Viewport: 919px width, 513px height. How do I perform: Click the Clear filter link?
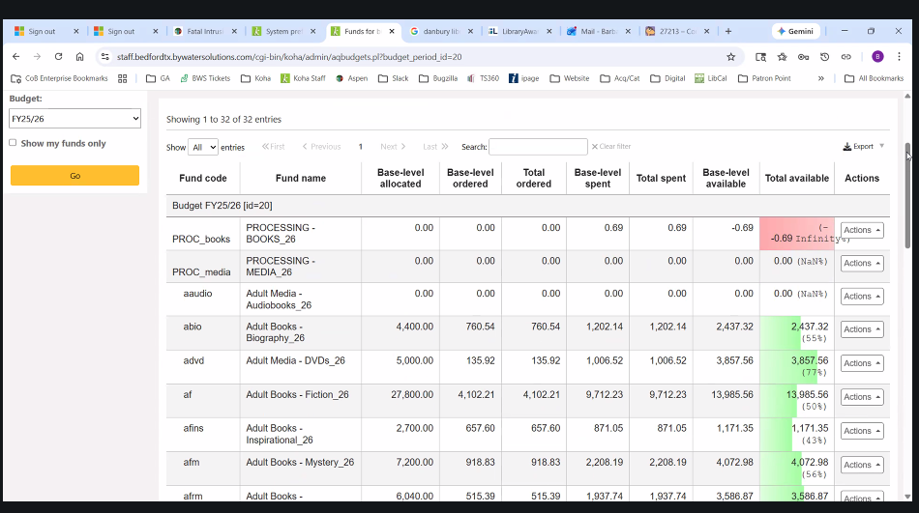611,147
